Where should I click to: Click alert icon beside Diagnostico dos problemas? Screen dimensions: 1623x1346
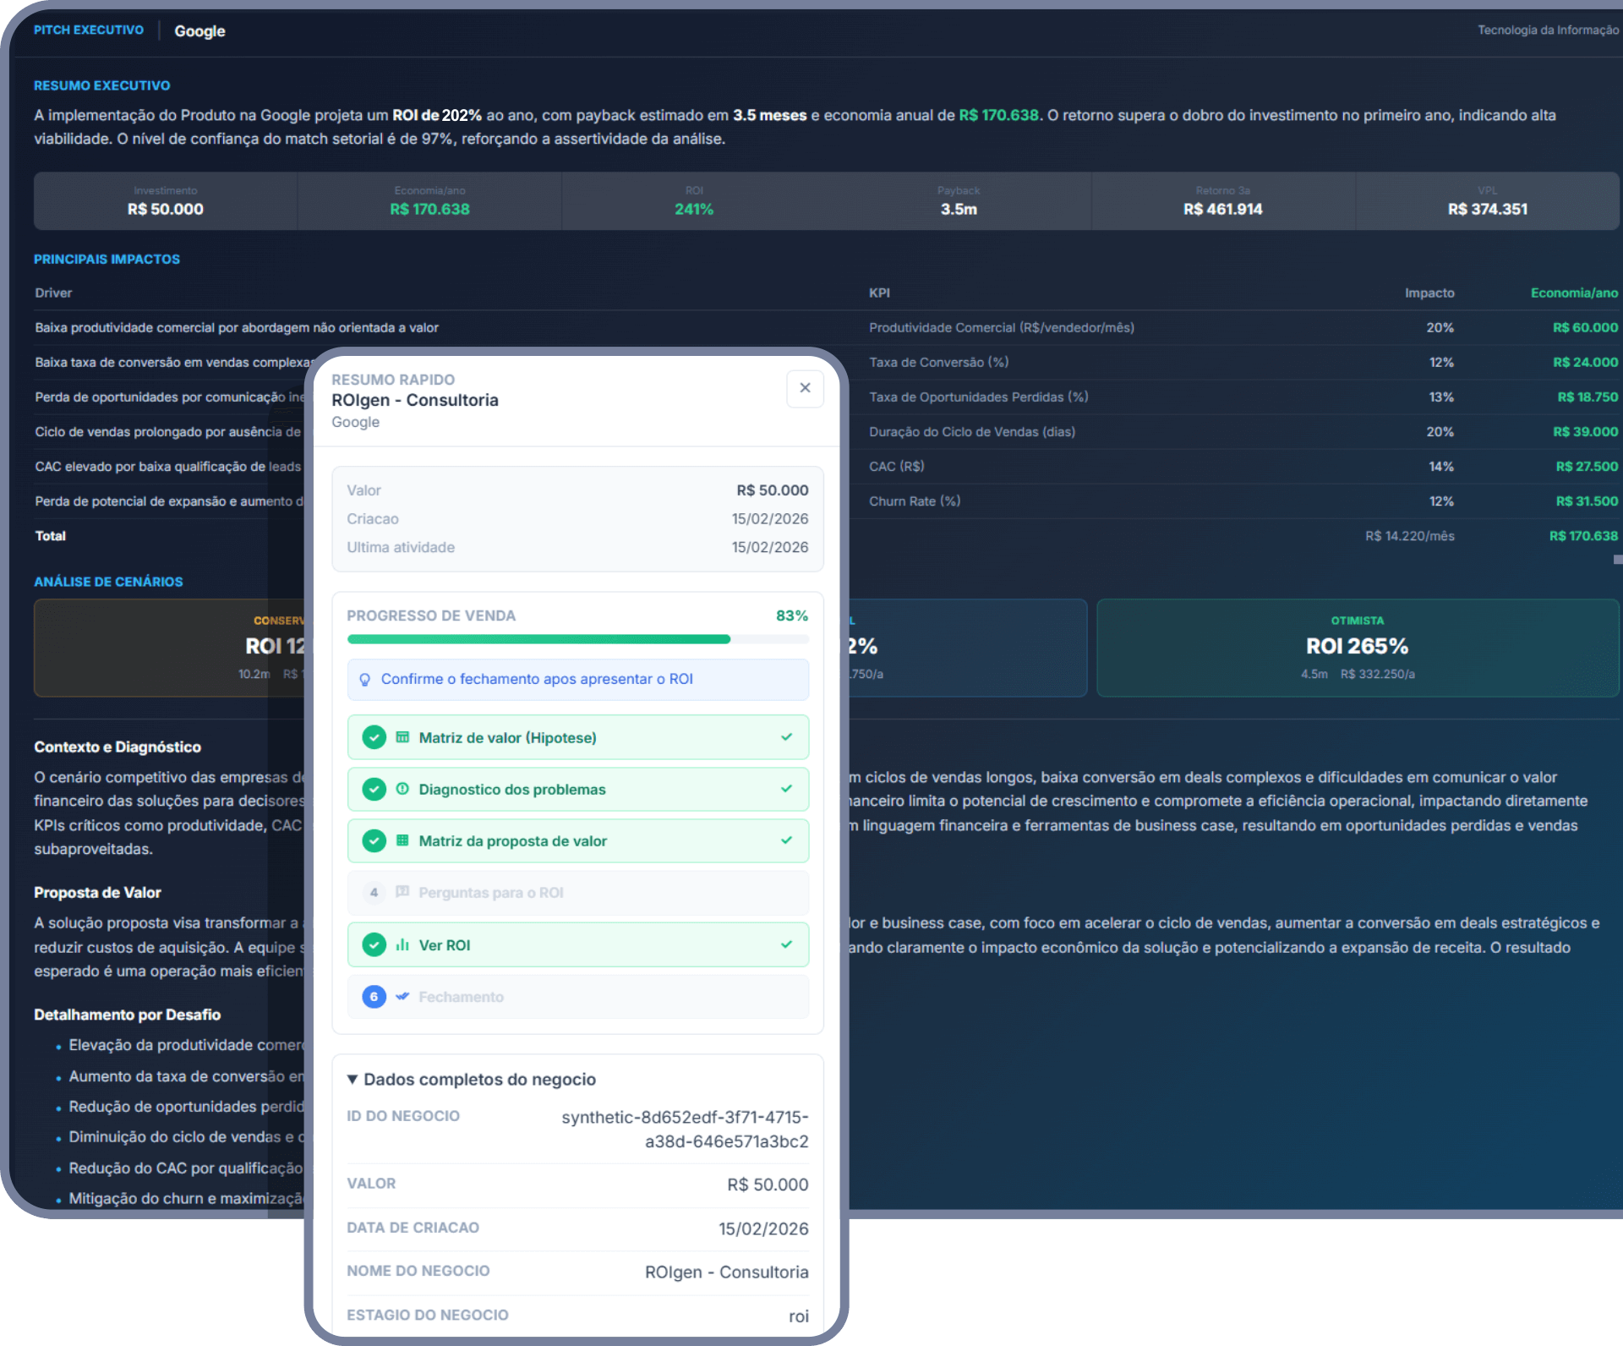click(402, 789)
